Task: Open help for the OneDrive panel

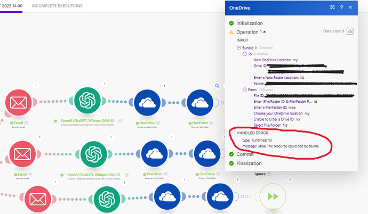Action: click(x=341, y=7)
